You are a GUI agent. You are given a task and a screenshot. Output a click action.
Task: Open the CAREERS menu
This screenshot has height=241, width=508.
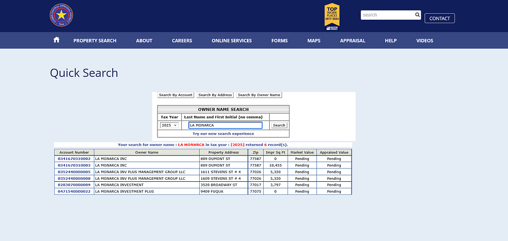[182, 41]
